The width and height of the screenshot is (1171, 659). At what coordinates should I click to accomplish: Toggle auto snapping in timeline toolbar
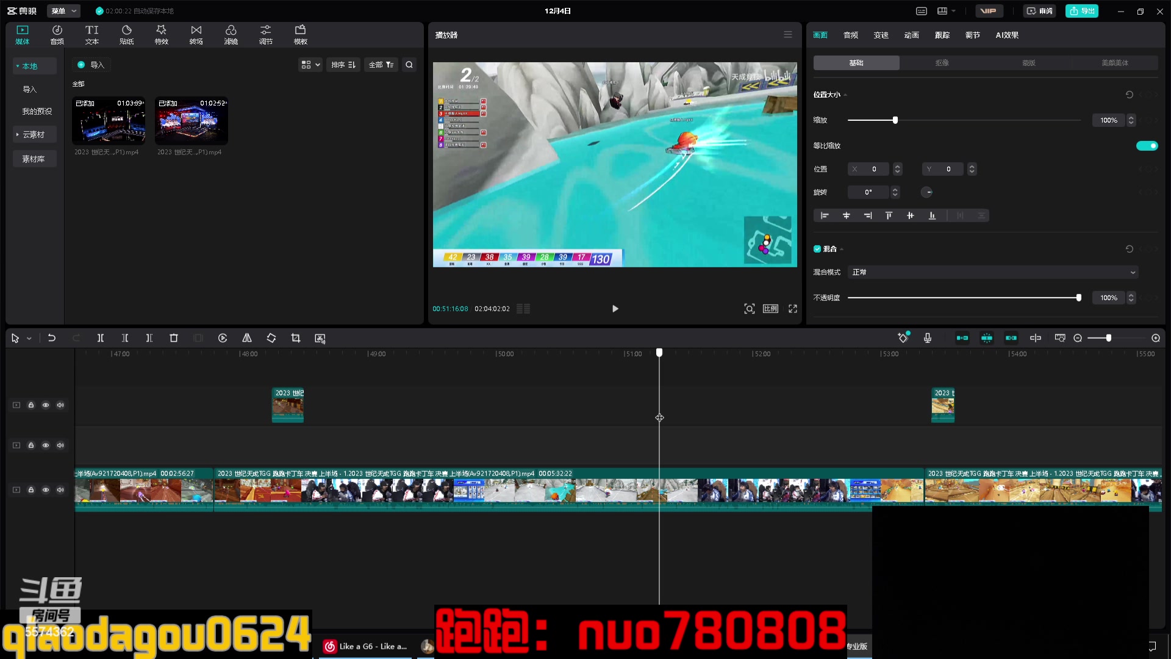pyautogui.click(x=987, y=338)
